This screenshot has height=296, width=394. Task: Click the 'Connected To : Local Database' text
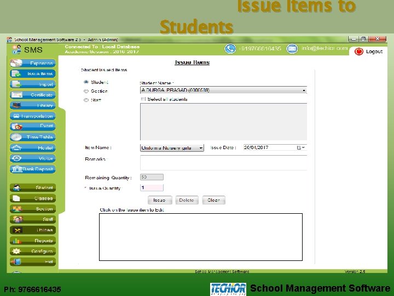[102, 47]
